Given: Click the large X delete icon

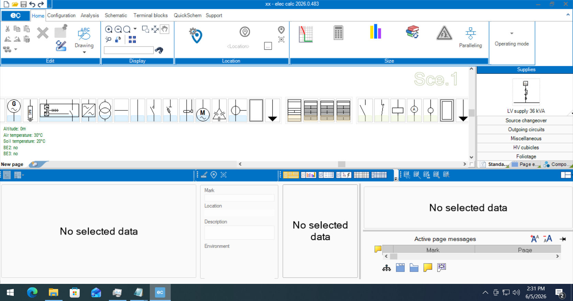Looking at the screenshot, I should [x=43, y=33].
